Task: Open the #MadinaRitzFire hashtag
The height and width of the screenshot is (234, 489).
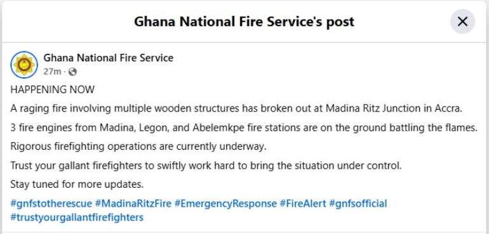Action: [x=133, y=204]
